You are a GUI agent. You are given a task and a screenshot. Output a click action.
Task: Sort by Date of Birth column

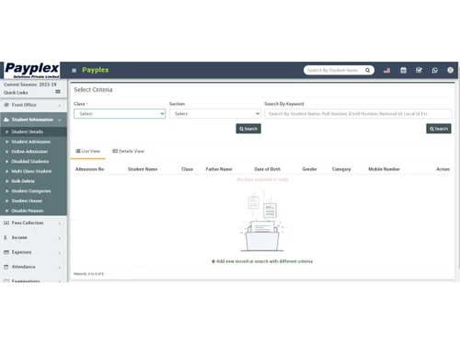(268, 169)
